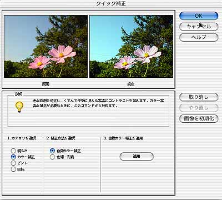Screen dimensions: 222x200
Task: Click the description text in the tip box
Action: click(x=98, y=103)
